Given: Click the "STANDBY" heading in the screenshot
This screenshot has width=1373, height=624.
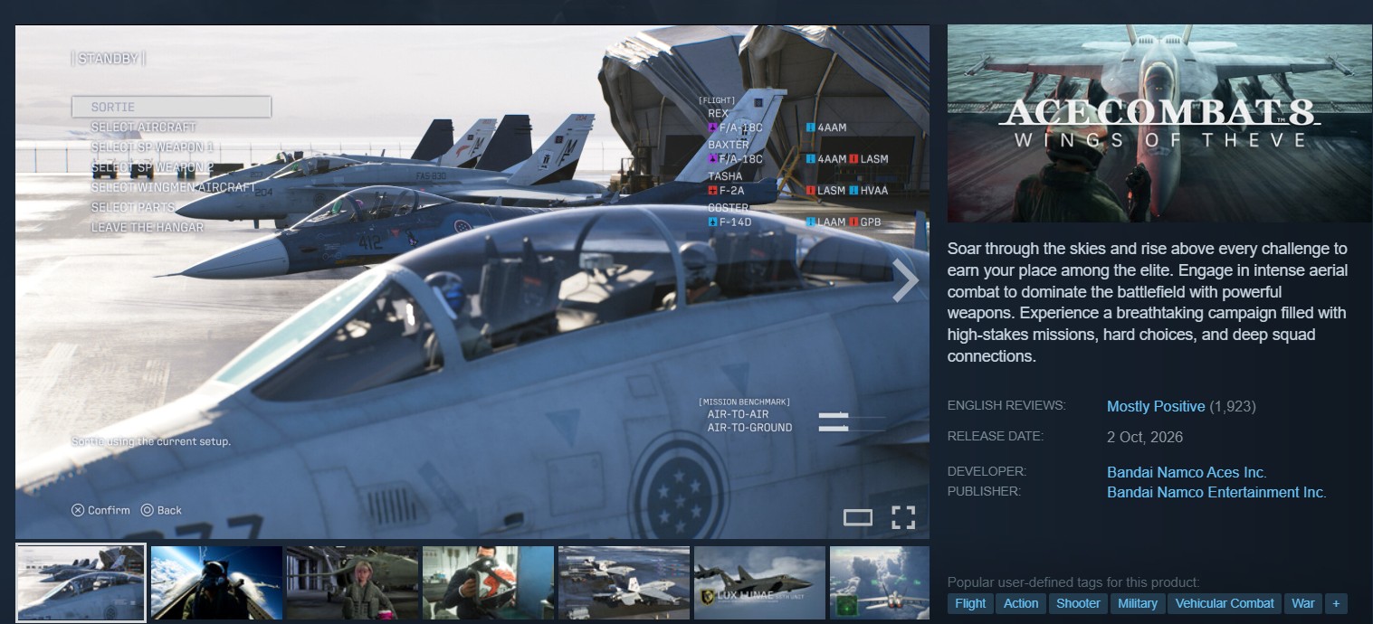Looking at the screenshot, I should click(x=108, y=59).
